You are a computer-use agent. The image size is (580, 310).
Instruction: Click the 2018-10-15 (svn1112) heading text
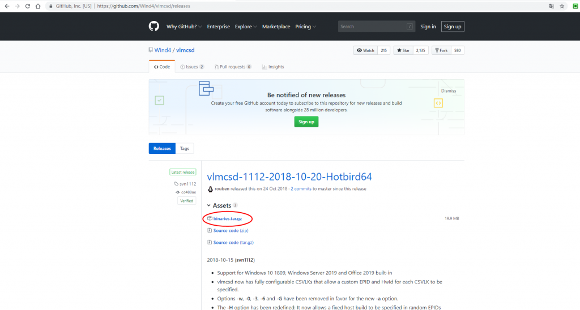[231, 260]
